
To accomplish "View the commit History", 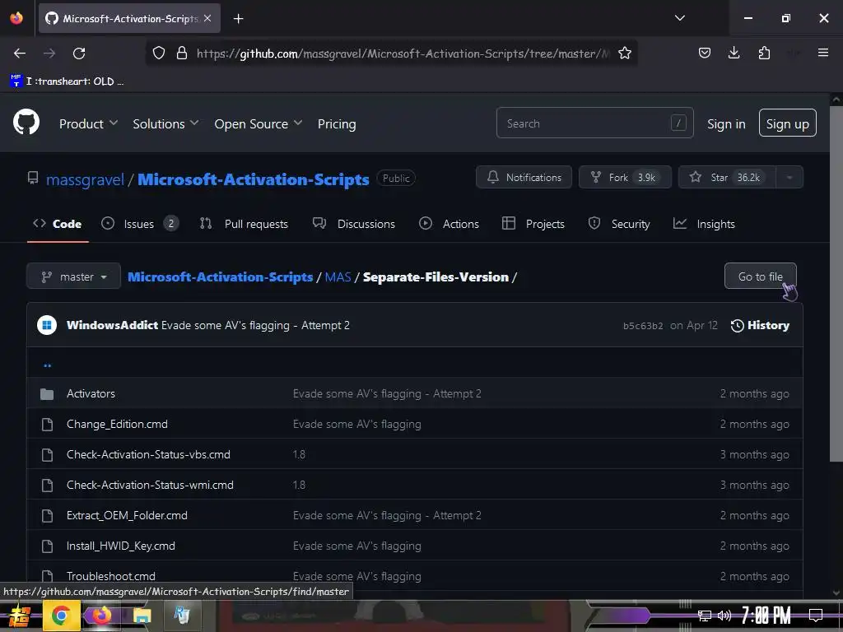I will tap(760, 325).
